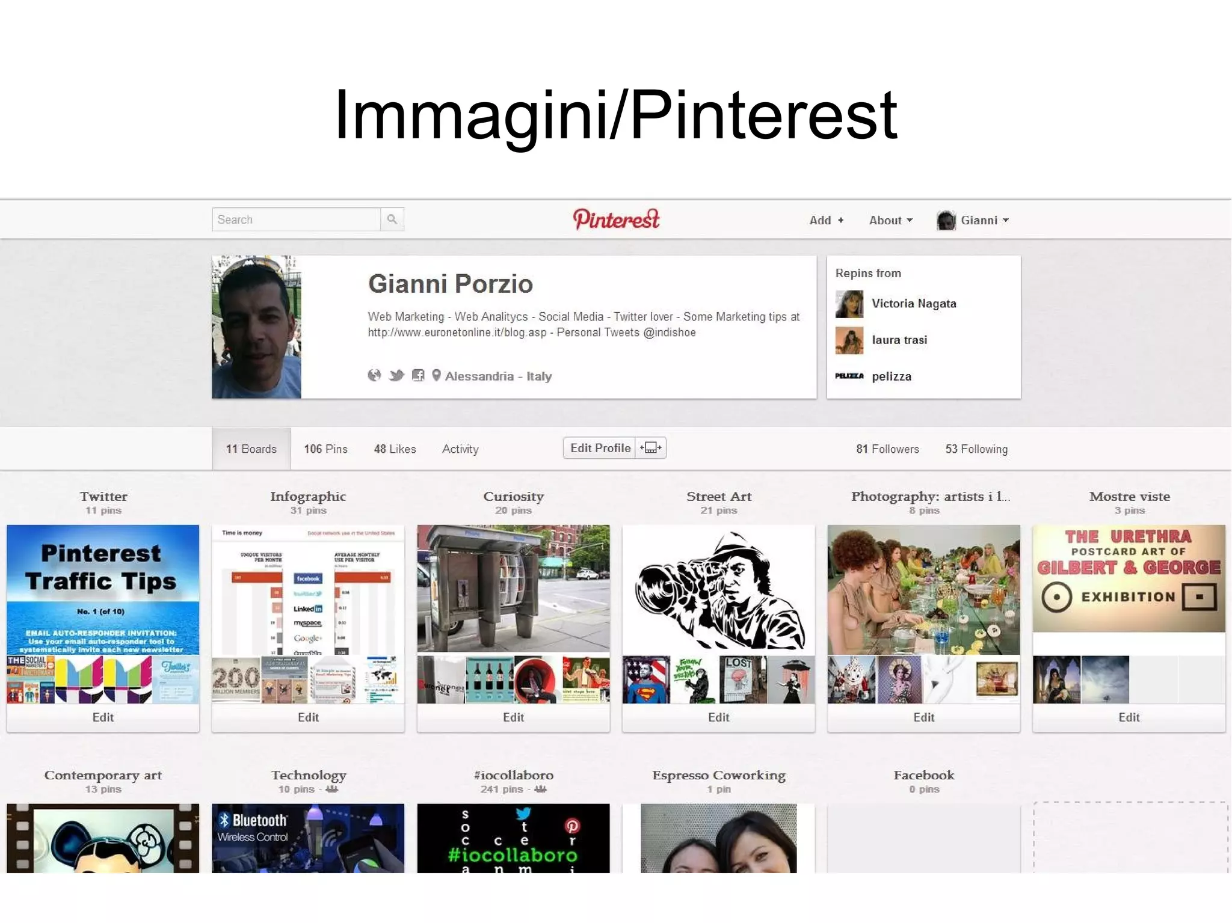Expand the About dropdown
Image resolution: width=1232 pixels, height=923 pixels.
tap(891, 221)
